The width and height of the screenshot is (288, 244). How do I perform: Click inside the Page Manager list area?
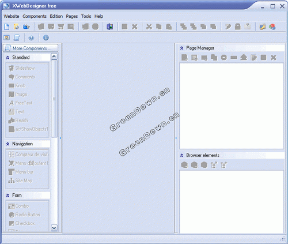point(232,106)
